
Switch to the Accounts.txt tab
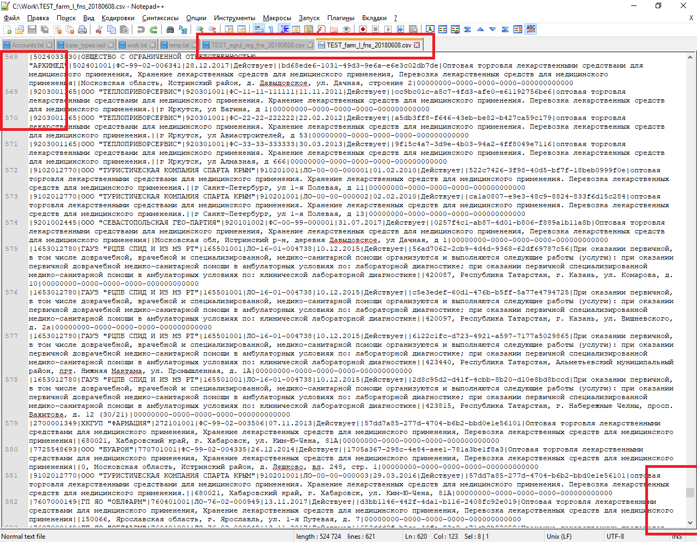[x=27, y=45]
